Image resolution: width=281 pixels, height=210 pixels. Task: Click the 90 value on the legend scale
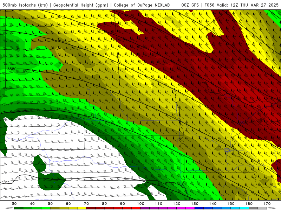(x=122, y=204)
